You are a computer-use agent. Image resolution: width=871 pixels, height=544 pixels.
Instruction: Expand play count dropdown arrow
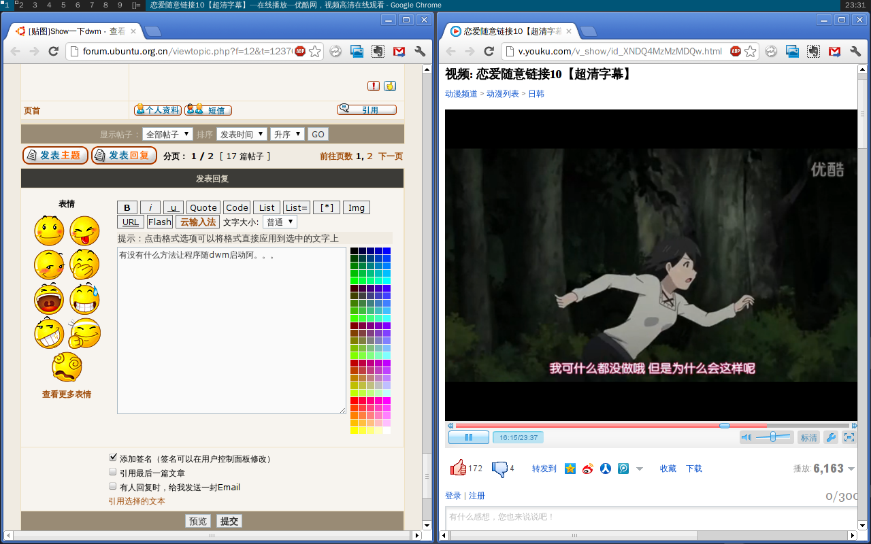click(x=851, y=469)
